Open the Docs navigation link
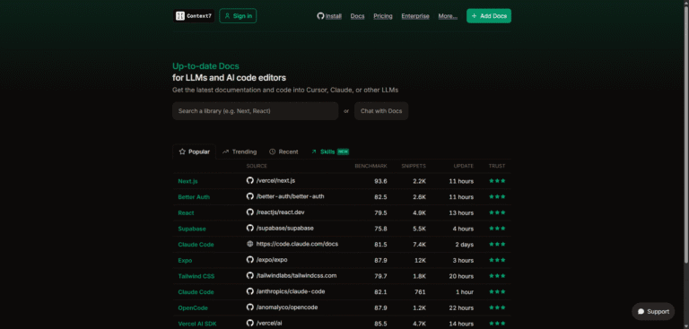Image resolution: width=689 pixels, height=329 pixels. coord(357,16)
